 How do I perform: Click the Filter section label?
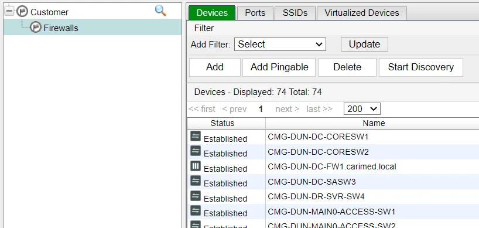(x=204, y=28)
